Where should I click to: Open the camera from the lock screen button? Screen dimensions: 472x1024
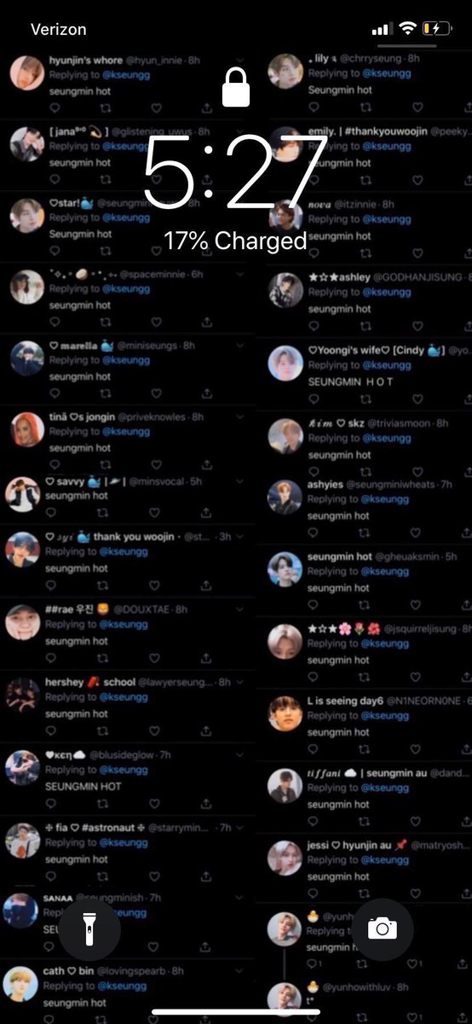point(382,929)
